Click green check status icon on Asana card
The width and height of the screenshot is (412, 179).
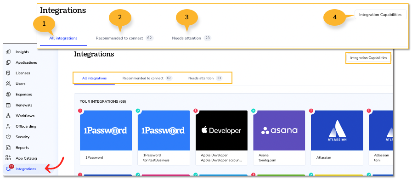[x=254, y=111]
